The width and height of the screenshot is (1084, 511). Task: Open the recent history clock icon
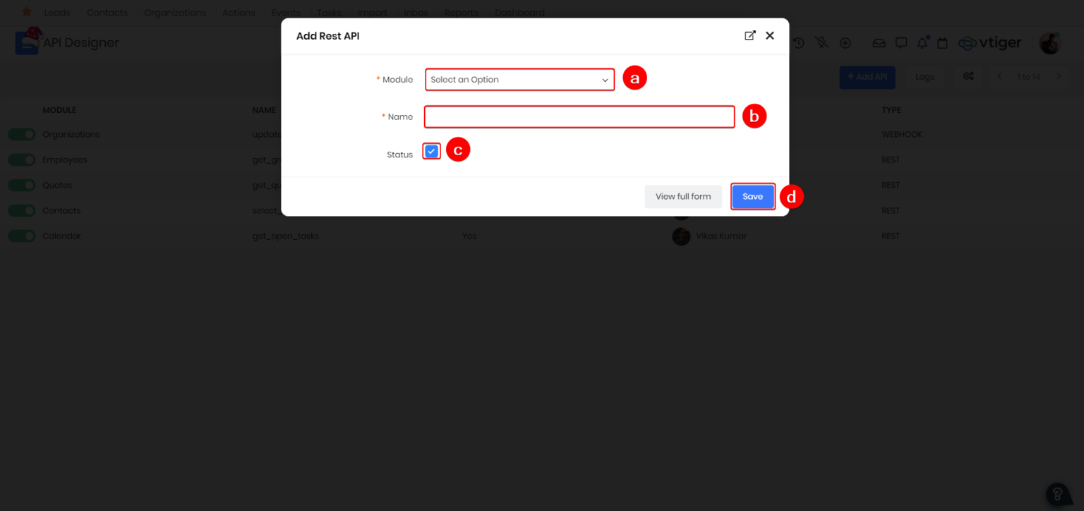point(798,42)
